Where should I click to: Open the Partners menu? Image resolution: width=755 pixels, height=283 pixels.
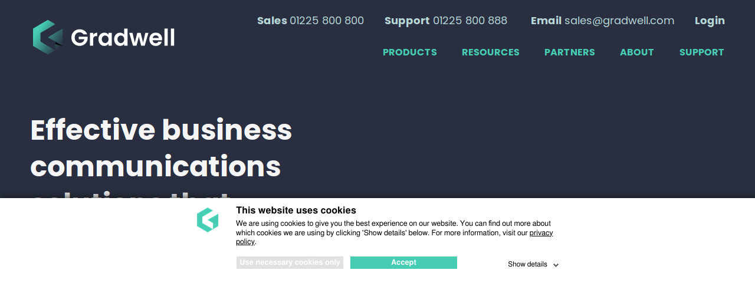[x=570, y=52]
